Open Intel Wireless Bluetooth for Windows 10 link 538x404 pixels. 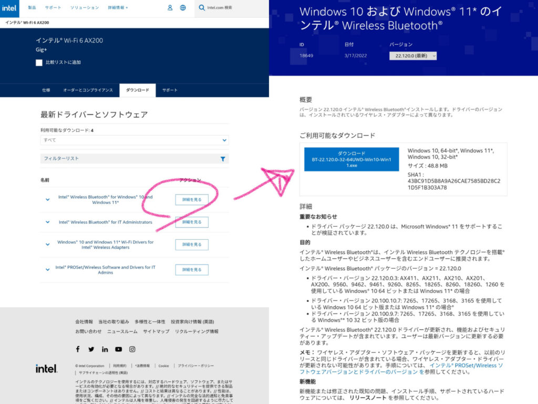point(105,199)
